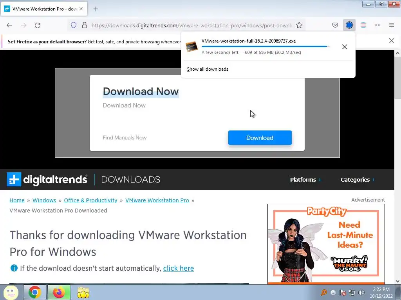Viewport: 401px width, 300px height.
Task: Click the gray Download Now subtitle
Action: [x=124, y=105]
